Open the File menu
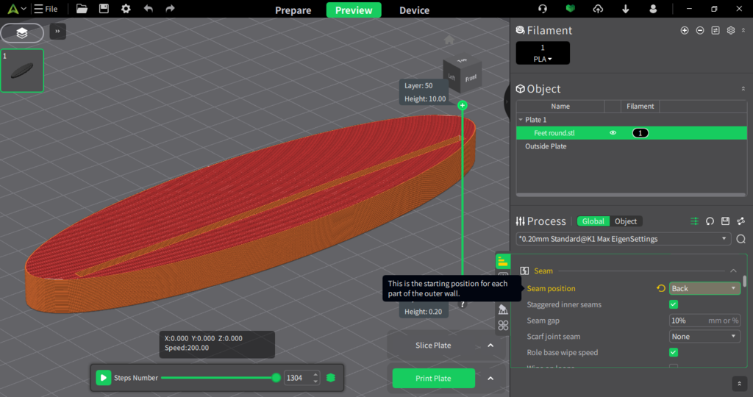Viewport: 753px width, 397px height. pos(46,9)
